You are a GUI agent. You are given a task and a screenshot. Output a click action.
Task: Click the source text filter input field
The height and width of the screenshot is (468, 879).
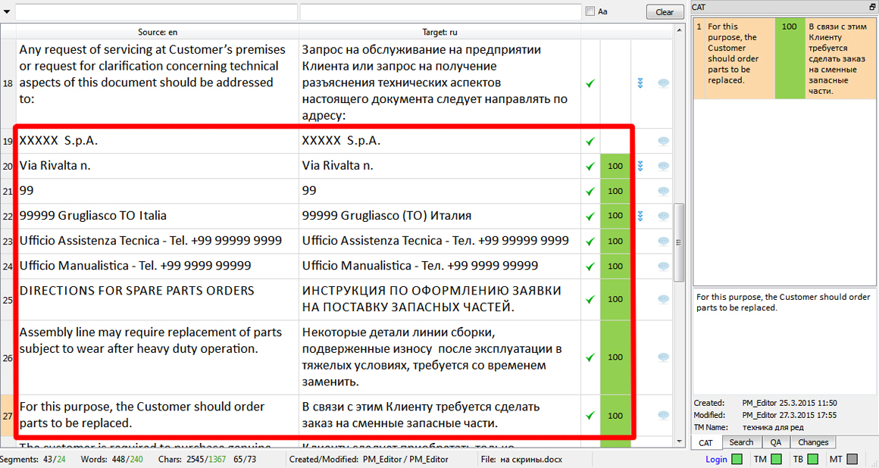[156, 12]
